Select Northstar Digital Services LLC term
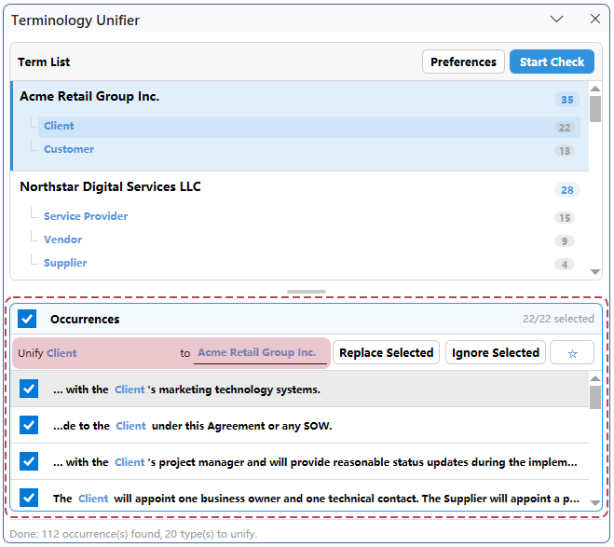The height and width of the screenshot is (547, 614). [x=111, y=186]
